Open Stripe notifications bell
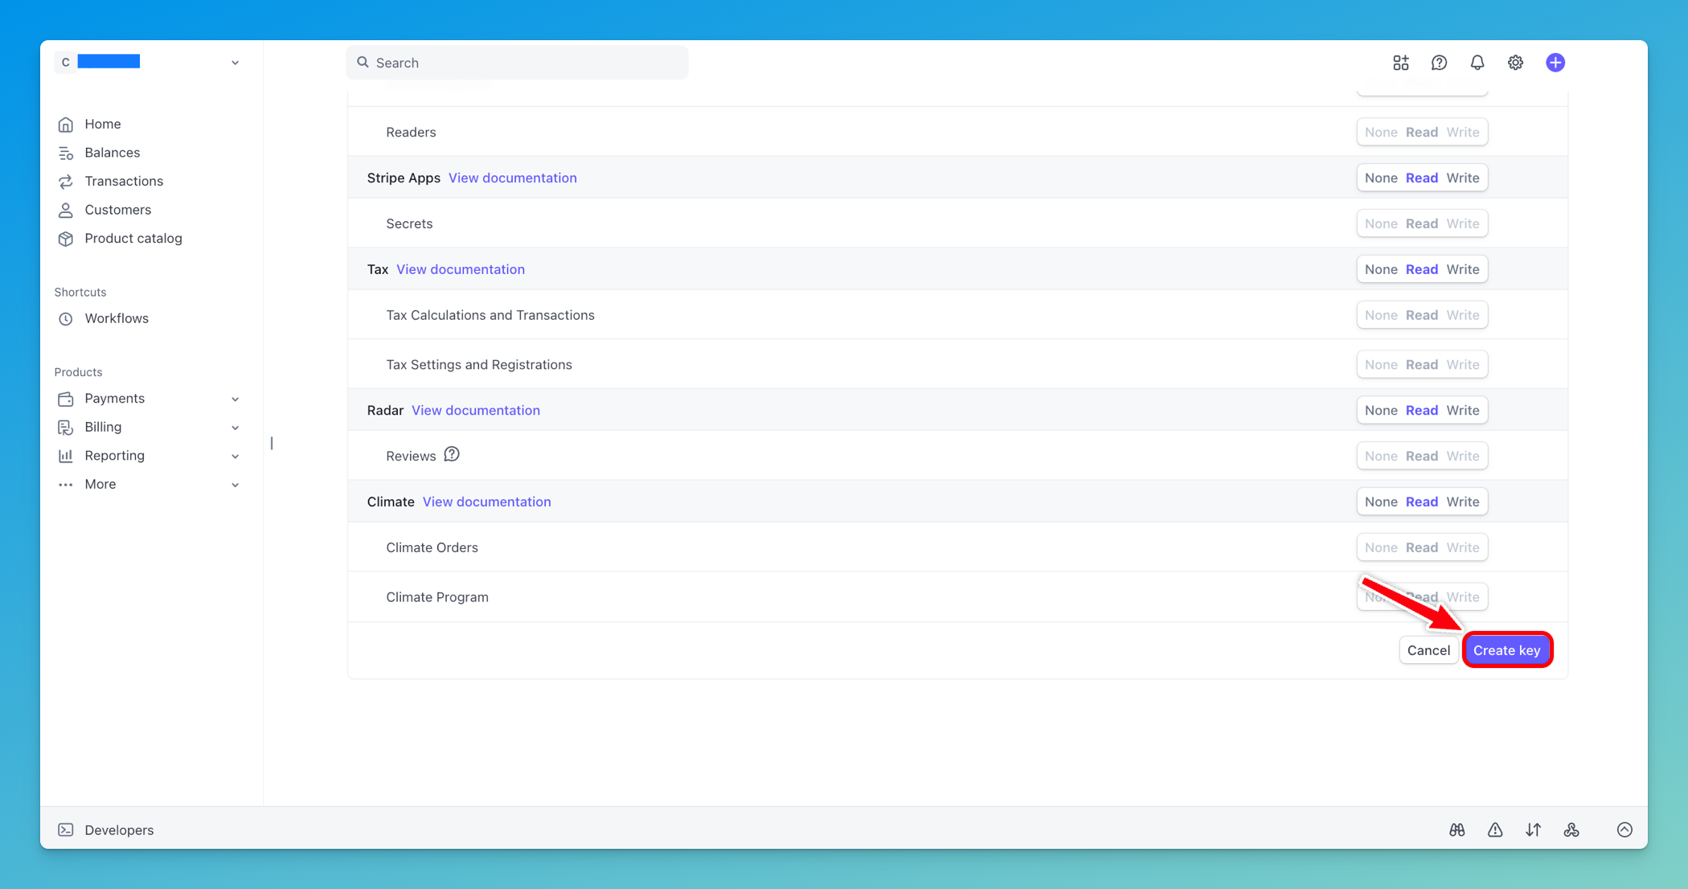Screen dimensions: 1688x889 (x=1477, y=62)
